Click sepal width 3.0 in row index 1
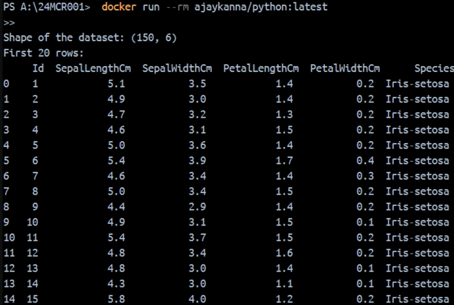Viewport: 454px width, 305px height. [x=197, y=99]
